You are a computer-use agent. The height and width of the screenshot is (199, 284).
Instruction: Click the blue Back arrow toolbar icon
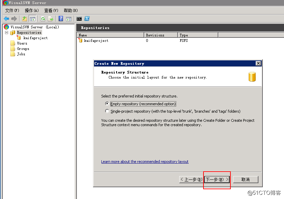pyautogui.click(x=6, y=19)
